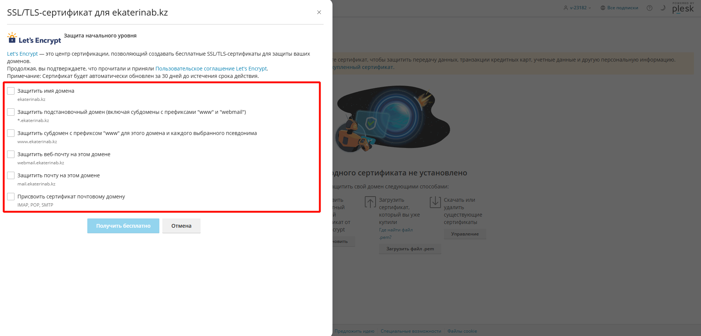This screenshot has width=701, height=336.
Task: Click the Plesk logo
Action: tap(683, 8)
